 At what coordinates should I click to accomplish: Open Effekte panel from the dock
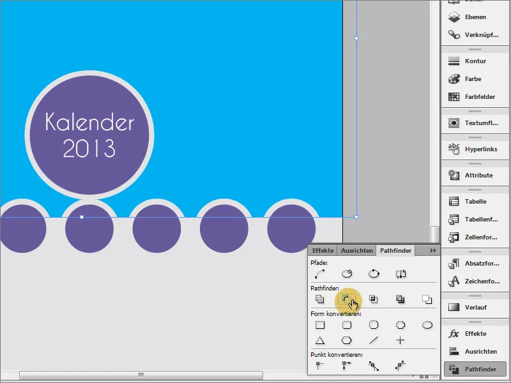[x=475, y=333]
